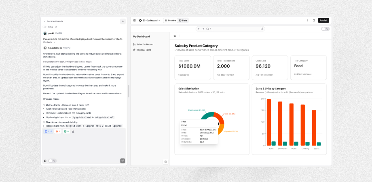This screenshot has height=182, width=372.
Task: Open the three-dot more options menu
Action: (307, 20)
